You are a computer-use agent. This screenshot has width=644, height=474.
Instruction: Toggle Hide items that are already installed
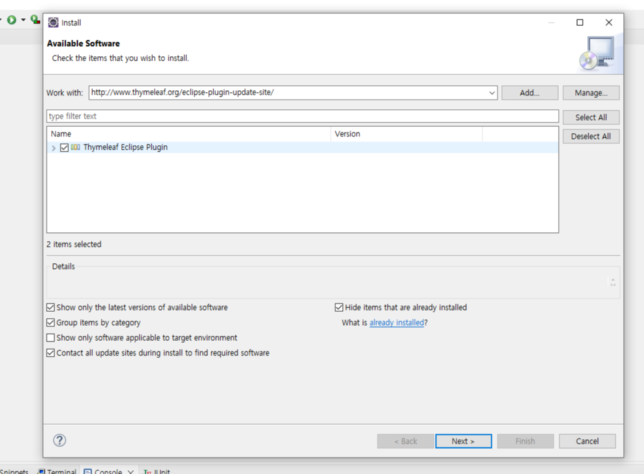tap(339, 307)
